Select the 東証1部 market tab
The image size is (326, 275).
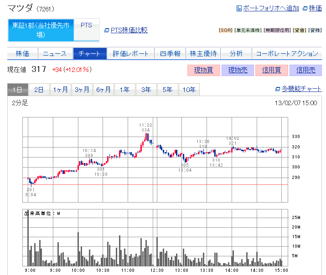click(x=41, y=30)
